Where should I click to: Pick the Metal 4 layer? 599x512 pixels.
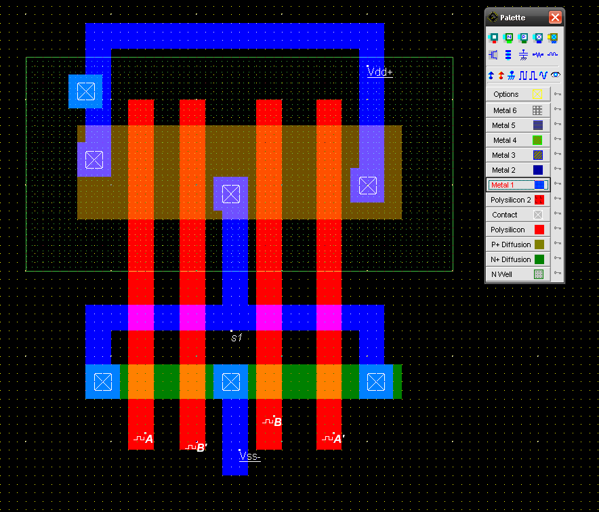[518, 140]
